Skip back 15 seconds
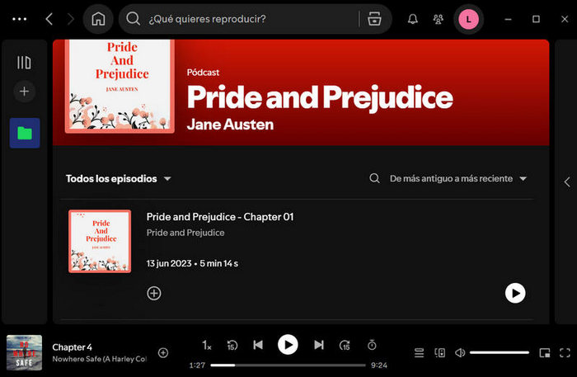 [x=232, y=346]
